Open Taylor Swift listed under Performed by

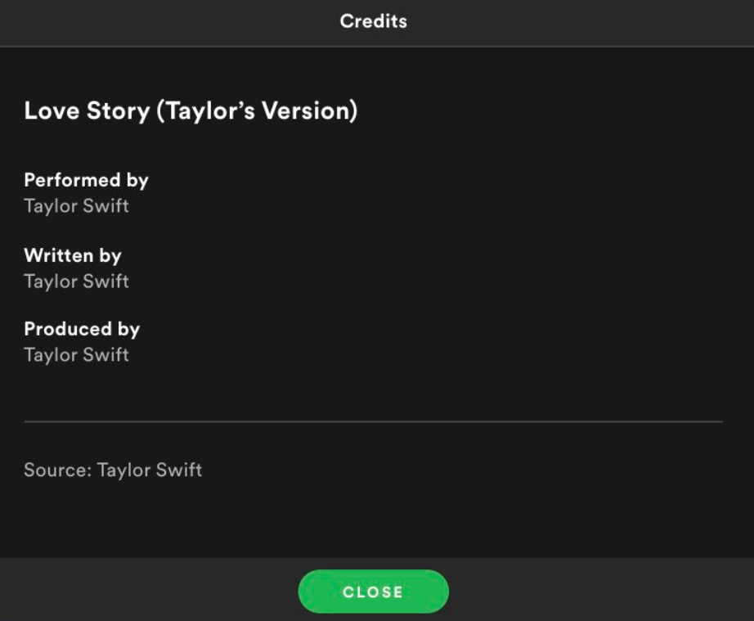(76, 205)
